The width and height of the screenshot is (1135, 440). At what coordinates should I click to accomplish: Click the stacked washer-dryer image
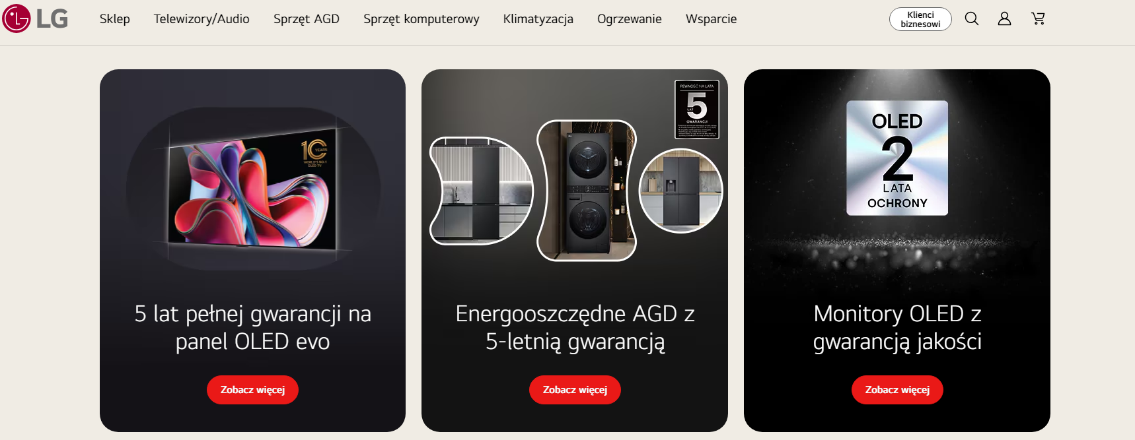587,191
